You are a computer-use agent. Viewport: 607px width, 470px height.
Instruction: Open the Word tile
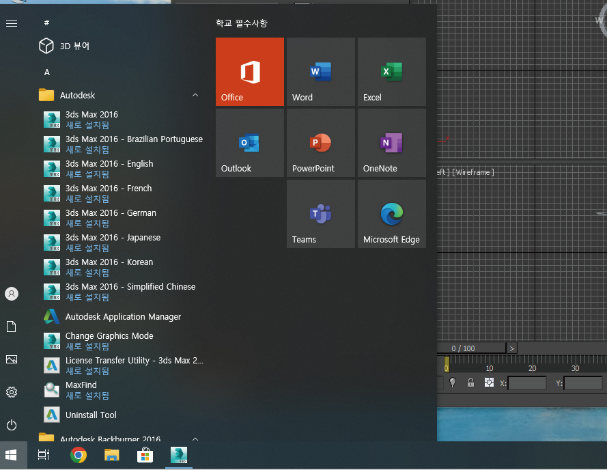(x=320, y=72)
